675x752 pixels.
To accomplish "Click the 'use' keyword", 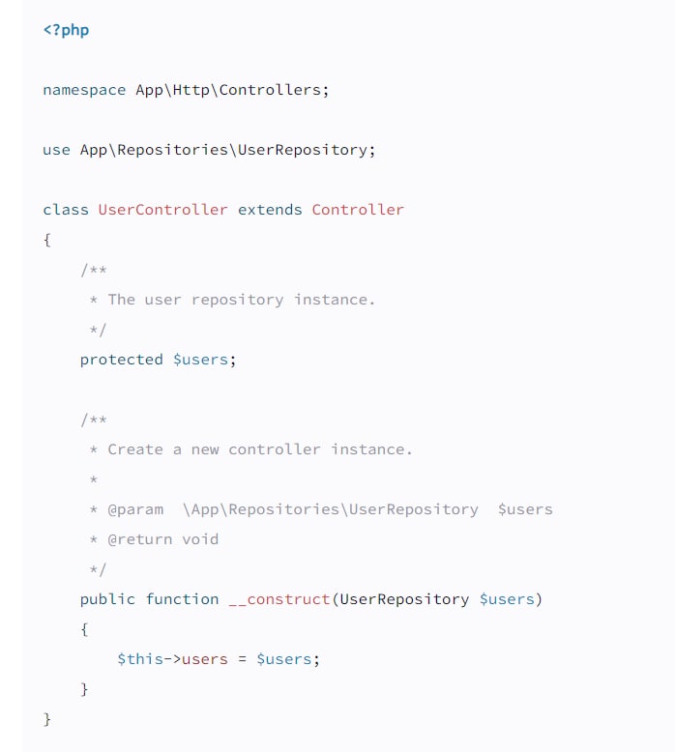I will (x=57, y=150).
